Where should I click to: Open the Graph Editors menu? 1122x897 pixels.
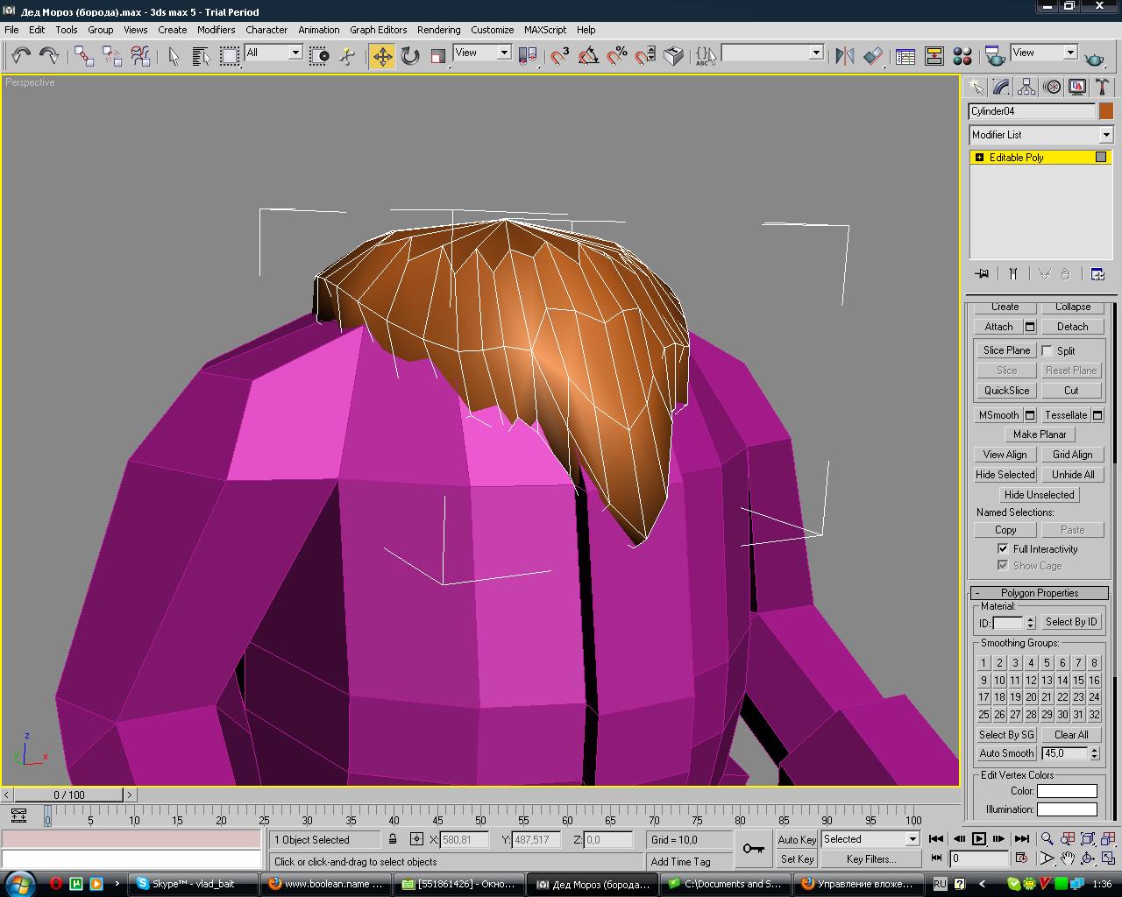(x=378, y=30)
